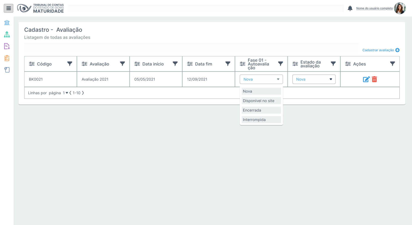Click the notification bell icon
Viewport: 412px width, 225px height.
coord(350,8)
